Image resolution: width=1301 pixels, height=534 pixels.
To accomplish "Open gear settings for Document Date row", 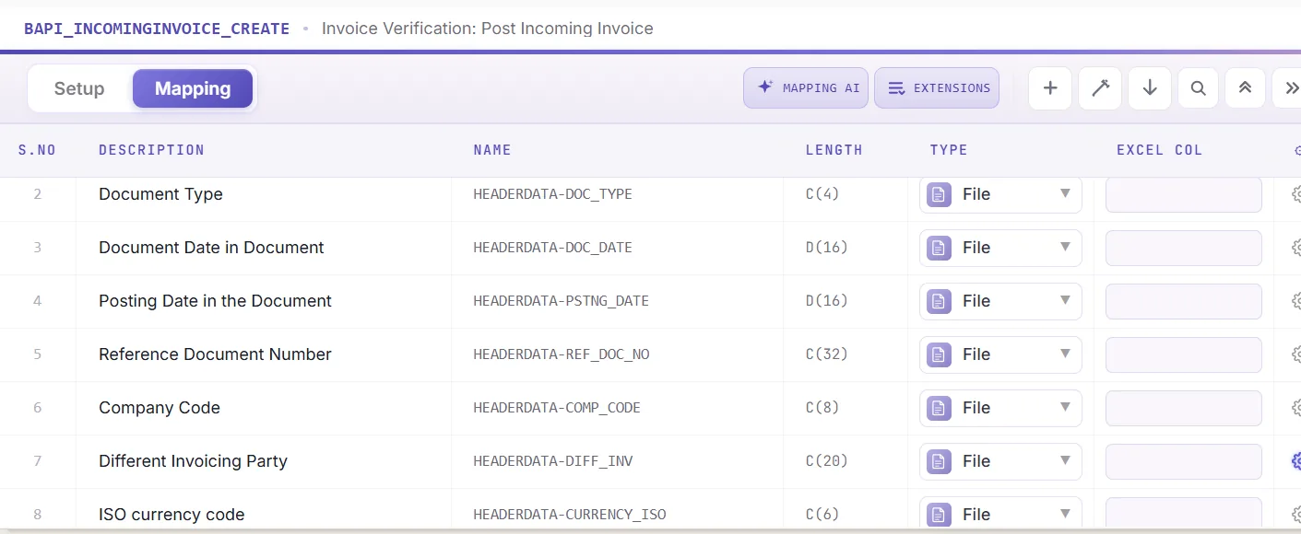I will click(1295, 248).
